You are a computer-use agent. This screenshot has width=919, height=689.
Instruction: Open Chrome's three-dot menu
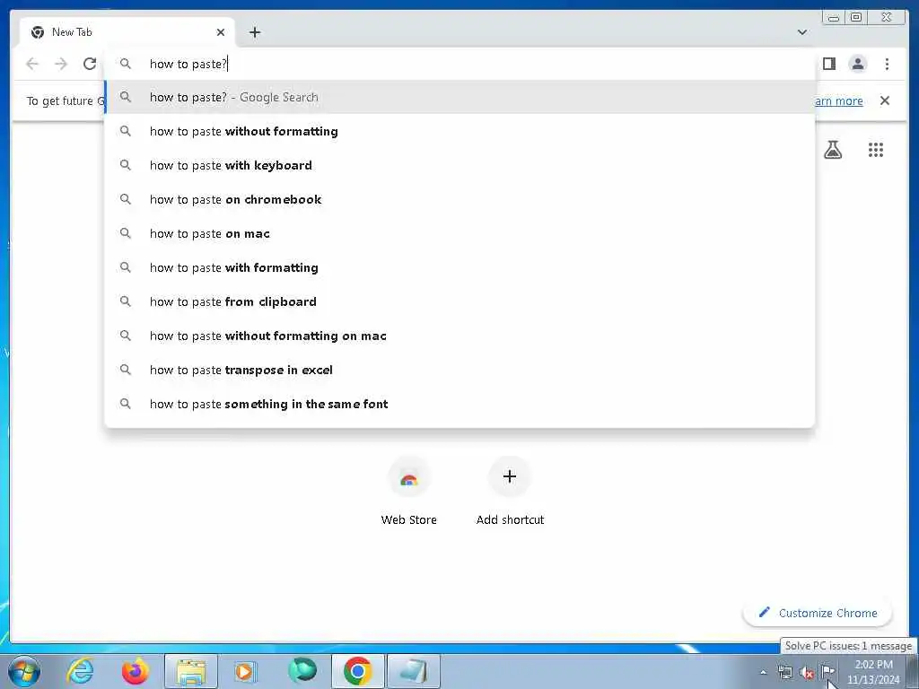[x=887, y=64]
